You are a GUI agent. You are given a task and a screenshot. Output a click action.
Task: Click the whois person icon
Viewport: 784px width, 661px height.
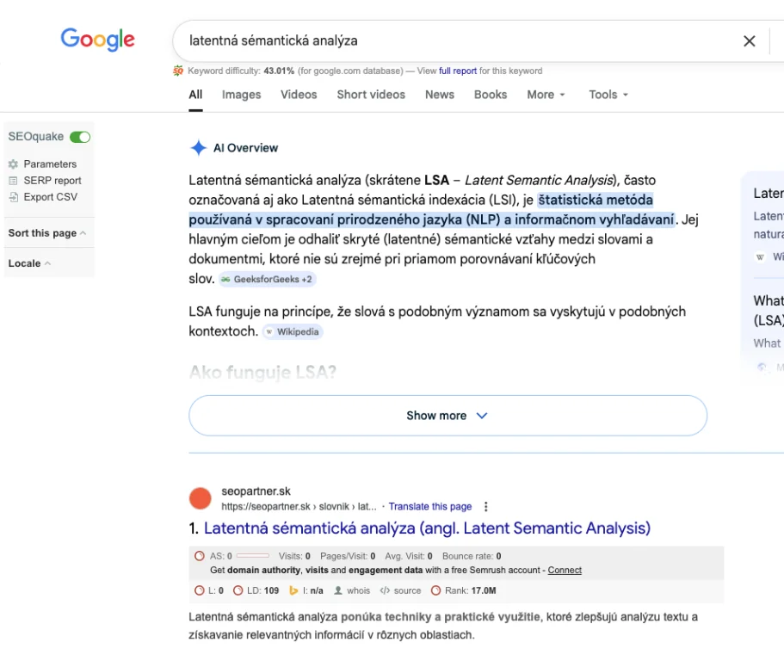tap(338, 590)
